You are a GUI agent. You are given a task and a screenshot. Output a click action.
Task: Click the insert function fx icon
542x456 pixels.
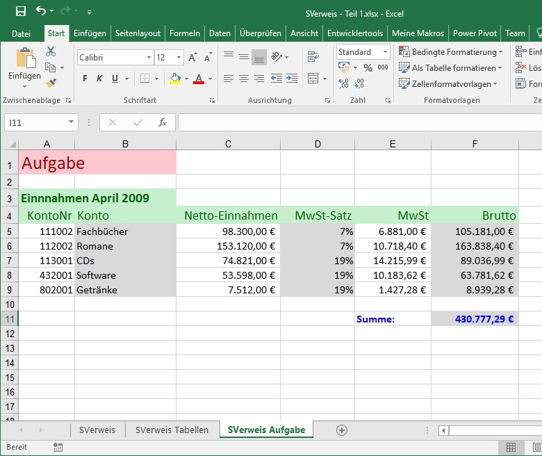pos(163,122)
